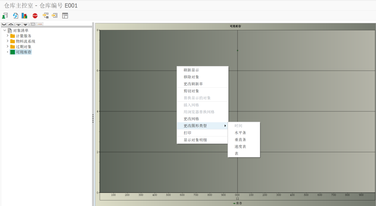376x206 pixels.
Task: Open the colored bar chart icon
Action: tap(24, 16)
